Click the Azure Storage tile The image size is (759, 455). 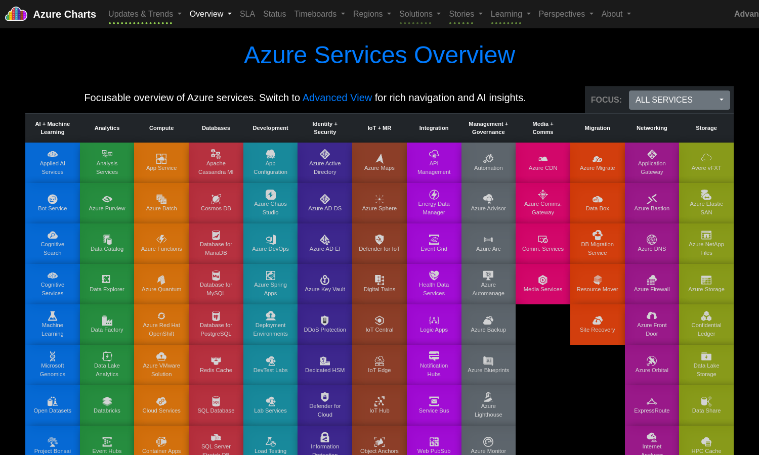pos(706,284)
